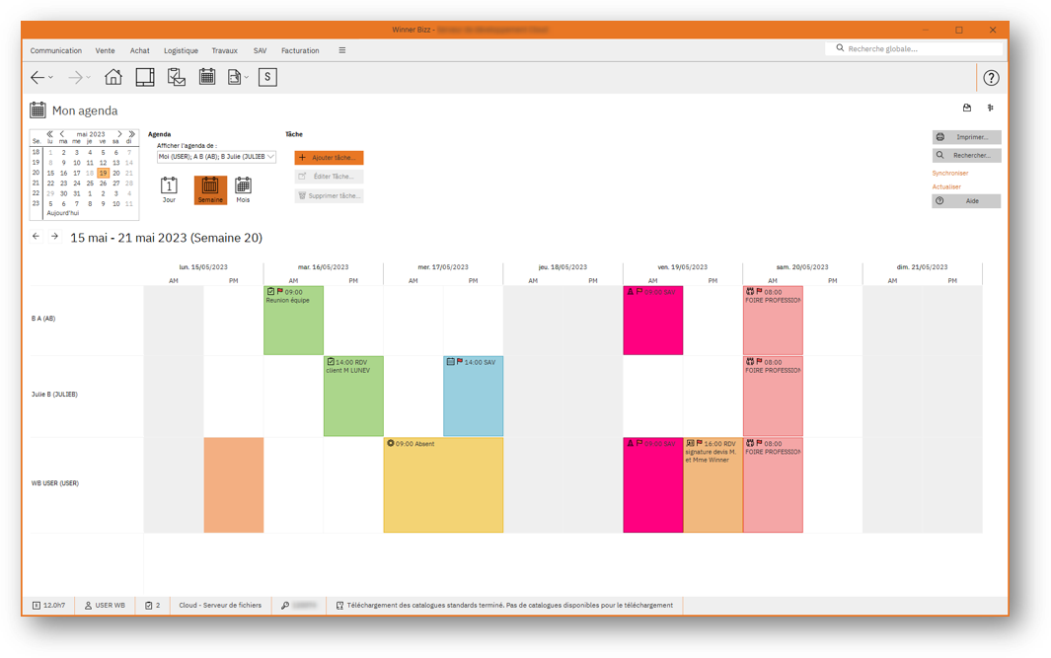Open the Facturation menu

300,50
